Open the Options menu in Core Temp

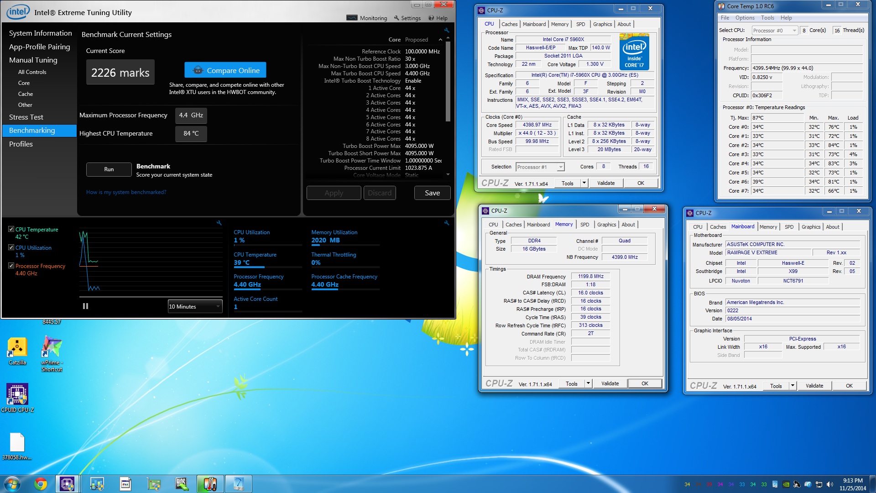745,18
